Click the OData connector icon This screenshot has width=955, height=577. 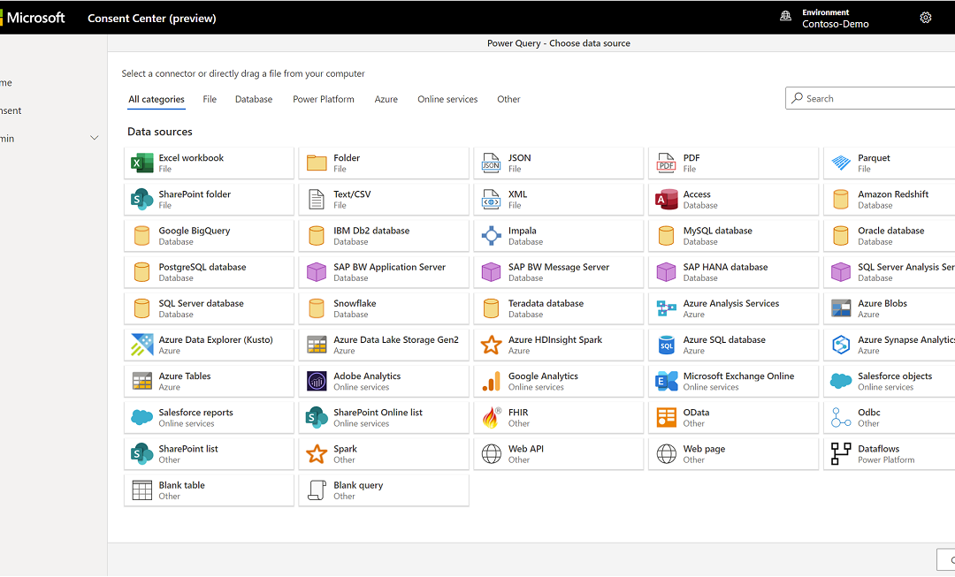667,418
